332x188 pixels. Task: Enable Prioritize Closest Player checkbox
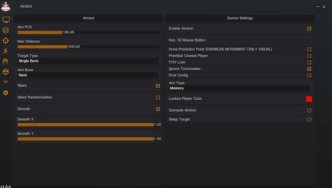(309, 56)
